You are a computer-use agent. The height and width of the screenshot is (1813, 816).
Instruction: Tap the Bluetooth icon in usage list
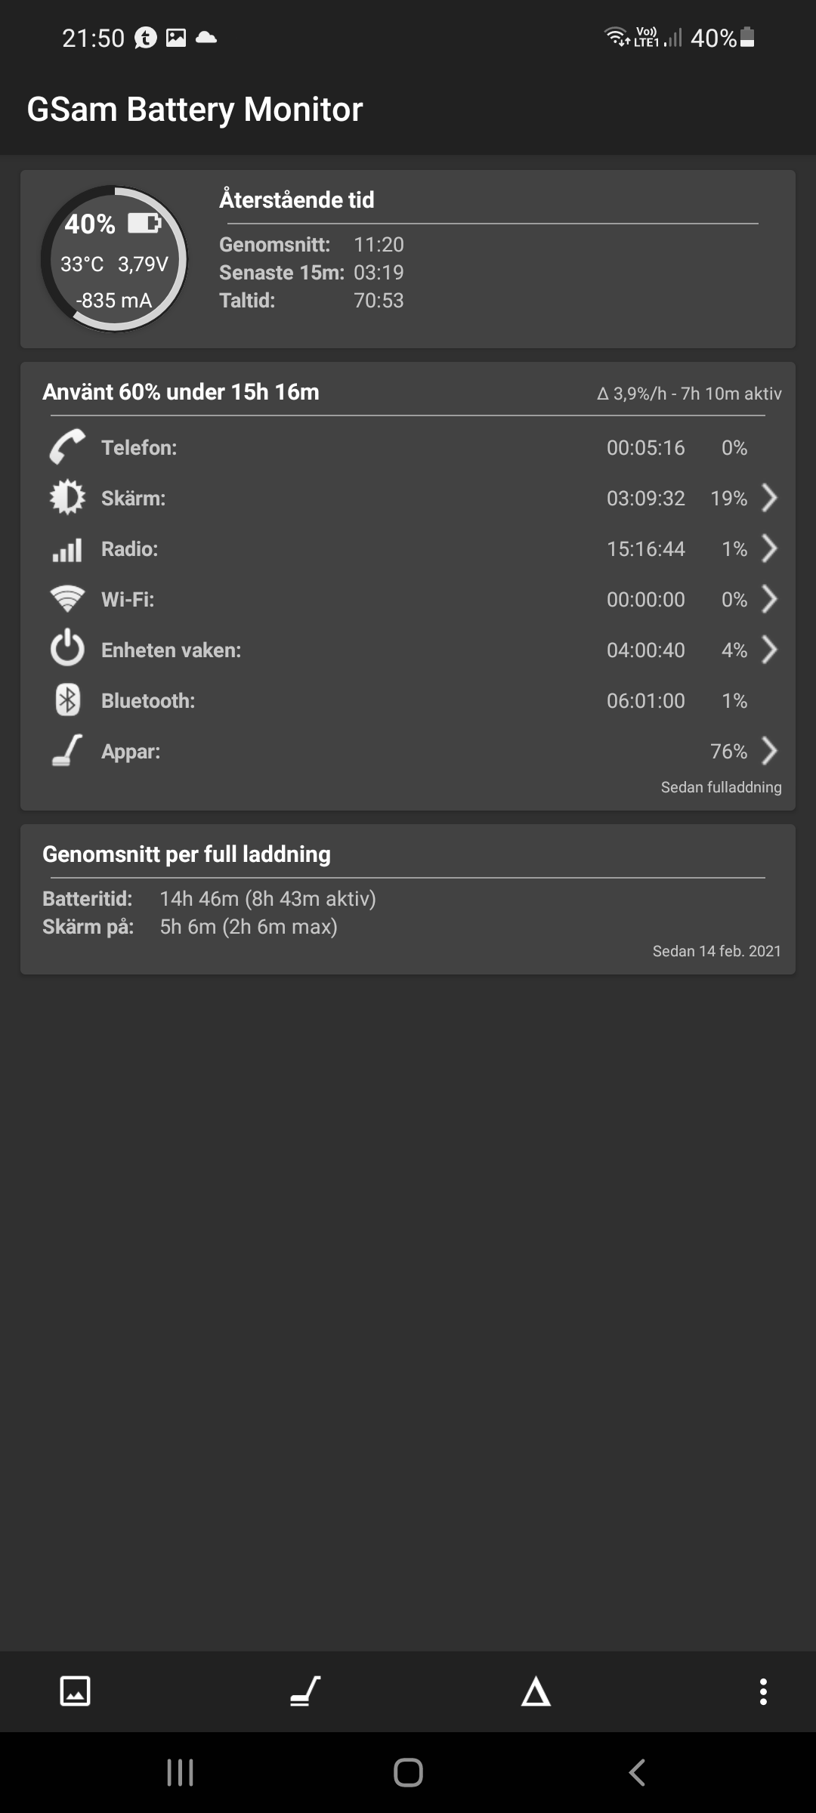[67, 700]
